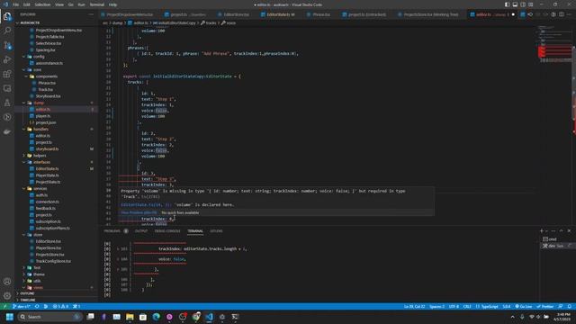
Task: Click the remote window indicator in status bar
Action: tap(4, 306)
